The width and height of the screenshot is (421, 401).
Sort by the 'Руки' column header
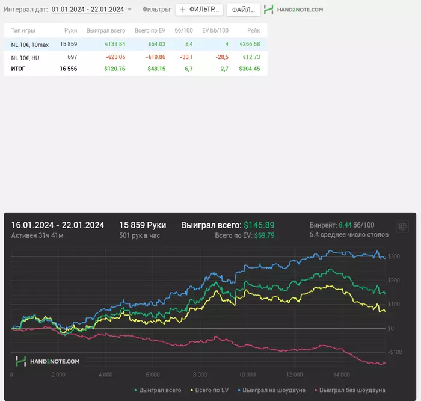[x=70, y=30]
